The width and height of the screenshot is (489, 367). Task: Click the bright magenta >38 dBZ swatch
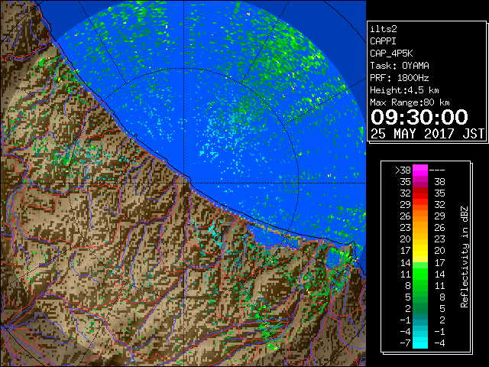[x=420, y=171]
